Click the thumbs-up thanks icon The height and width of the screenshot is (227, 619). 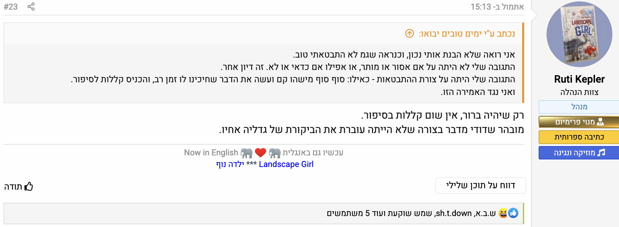[29, 187]
